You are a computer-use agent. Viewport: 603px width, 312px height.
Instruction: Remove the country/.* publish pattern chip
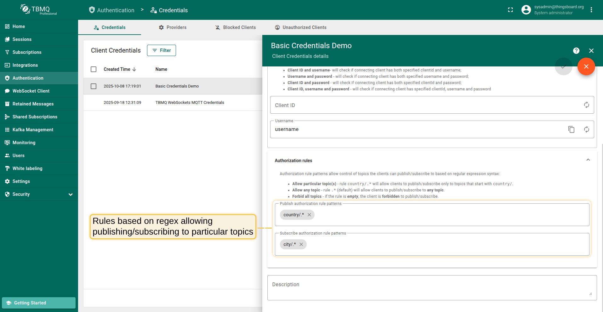point(309,215)
